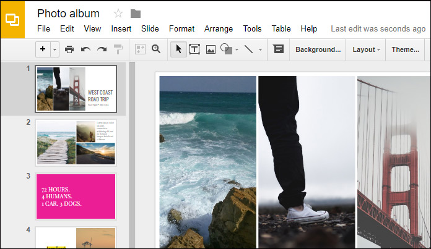
Task: Open the Tools menu
Action: pos(252,28)
